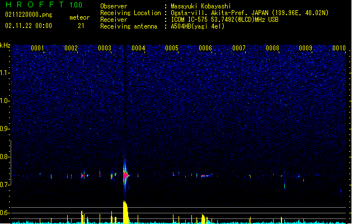The width and height of the screenshot is (352, 224).
Task: Click the 0.8 frequency axis label
Action: point(5,157)
